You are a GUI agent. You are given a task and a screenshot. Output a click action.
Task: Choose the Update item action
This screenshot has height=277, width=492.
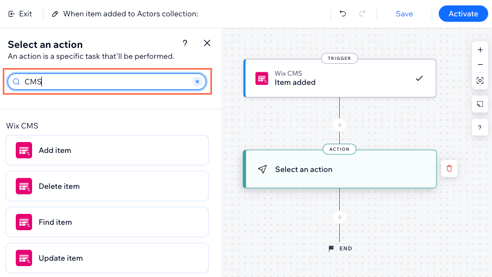click(x=107, y=258)
